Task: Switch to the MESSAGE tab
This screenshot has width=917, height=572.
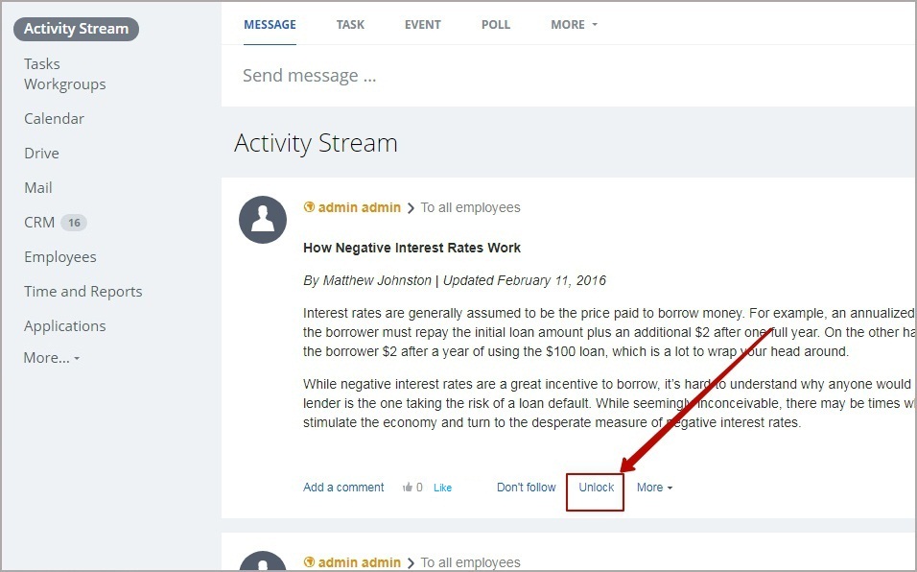Action: click(x=270, y=25)
